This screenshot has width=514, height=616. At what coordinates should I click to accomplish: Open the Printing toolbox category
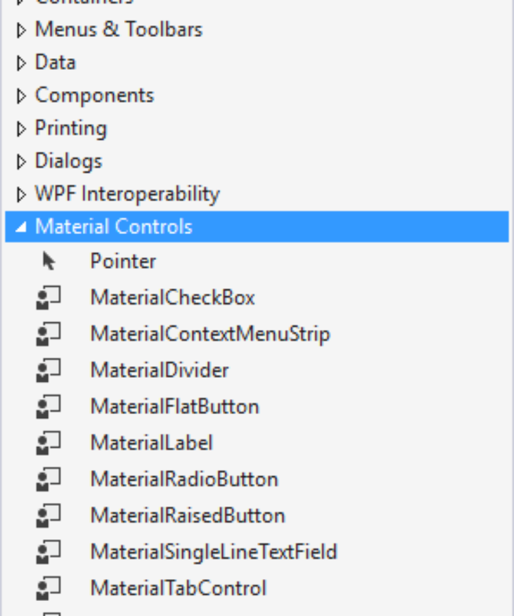point(71,129)
